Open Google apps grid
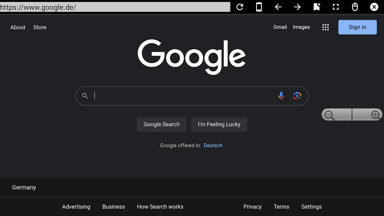The width and height of the screenshot is (384, 216). (x=325, y=27)
